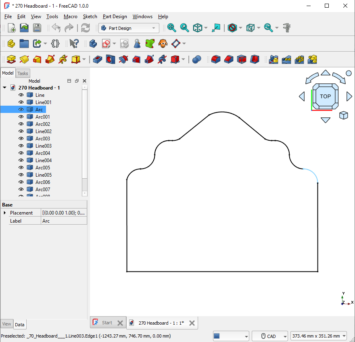
Task: Open the Part Design menu
Action: pyautogui.click(x=115, y=17)
